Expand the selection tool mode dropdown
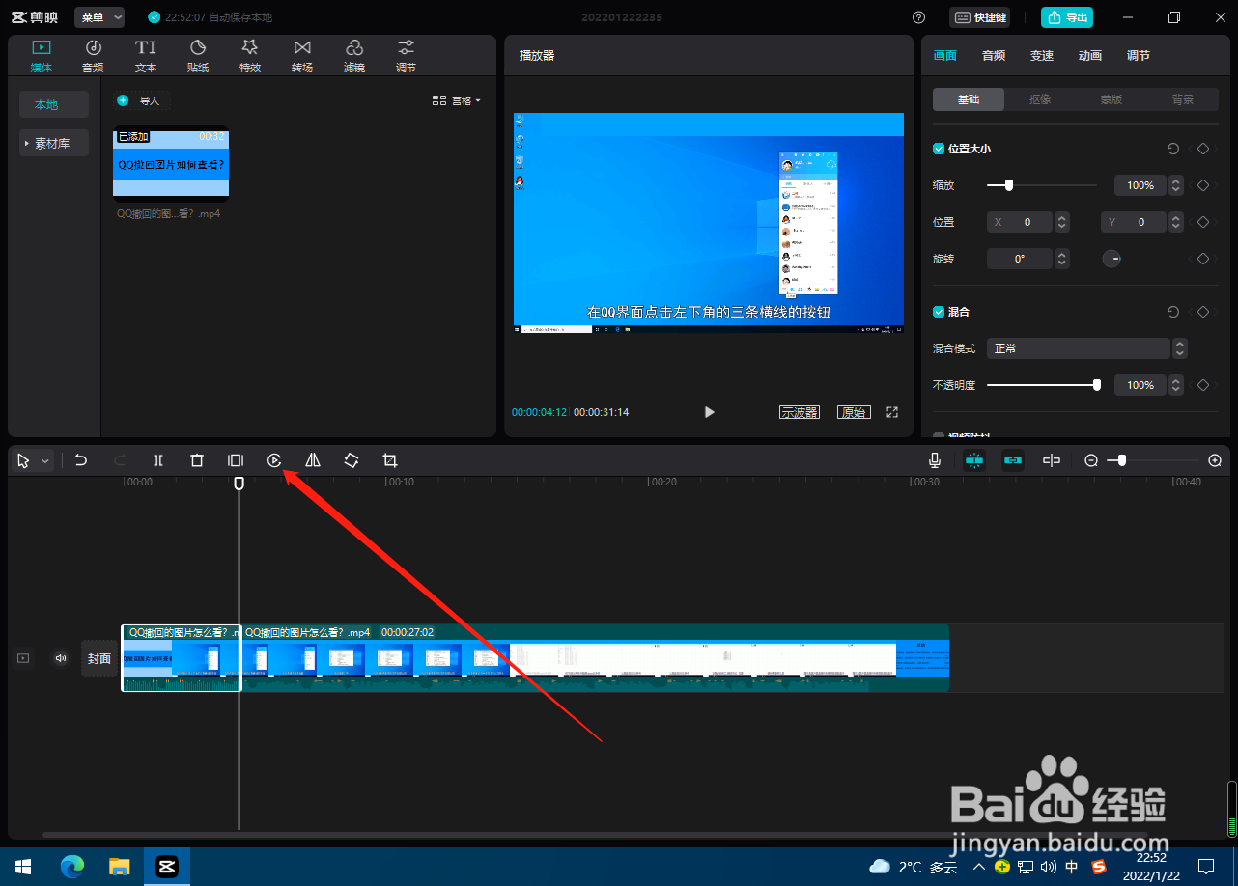Viewport: 1238px width, 886px height. pos(45,461)
